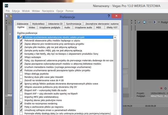Switch to the Urządzenie audio tab
Viewport: 168px width, 115px height.
point(83,27)
